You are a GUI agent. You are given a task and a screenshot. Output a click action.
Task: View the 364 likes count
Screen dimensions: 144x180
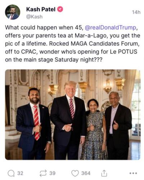(x=86, y=173)
